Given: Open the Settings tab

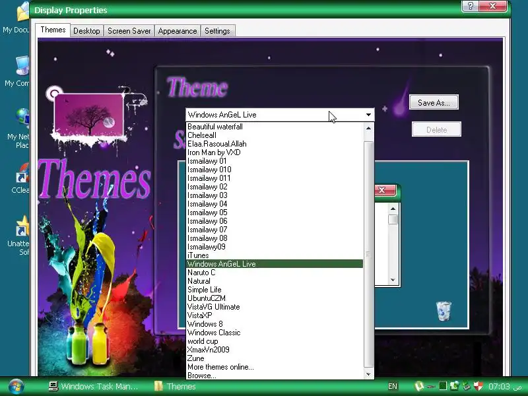Looking at the screenshot, I should tap(217, 31).
